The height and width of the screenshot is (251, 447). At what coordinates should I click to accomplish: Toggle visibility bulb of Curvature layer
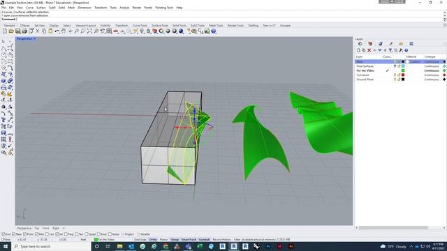click(395, 75)
